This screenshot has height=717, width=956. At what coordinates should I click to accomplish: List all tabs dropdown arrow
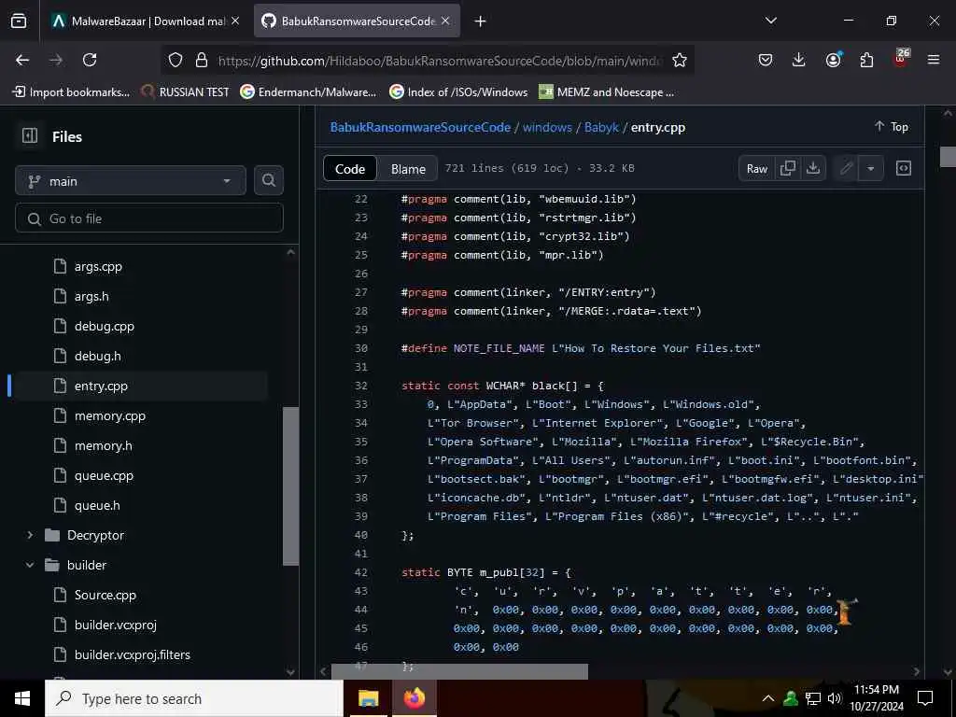click(x=770, y=21)
